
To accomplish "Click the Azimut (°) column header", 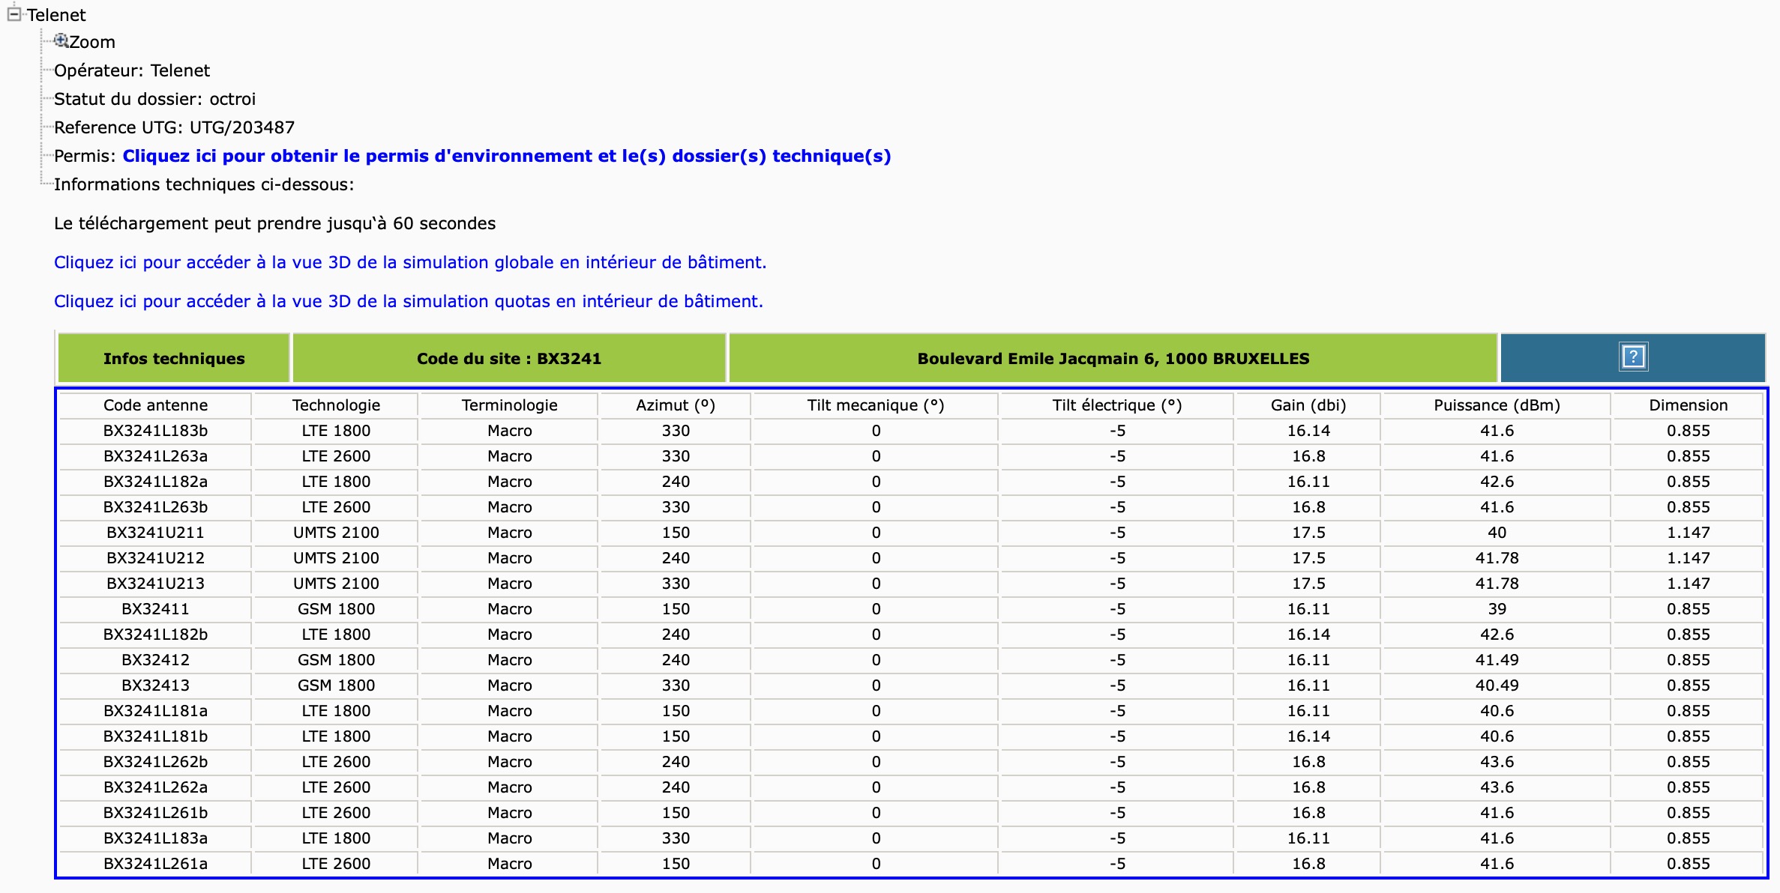I will (676, 405).
